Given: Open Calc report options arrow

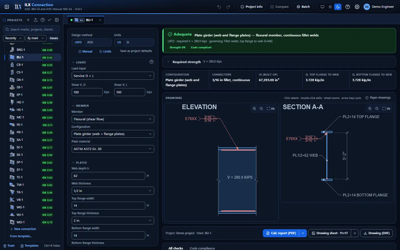Looking at the screenshot, I should [303, 233].
